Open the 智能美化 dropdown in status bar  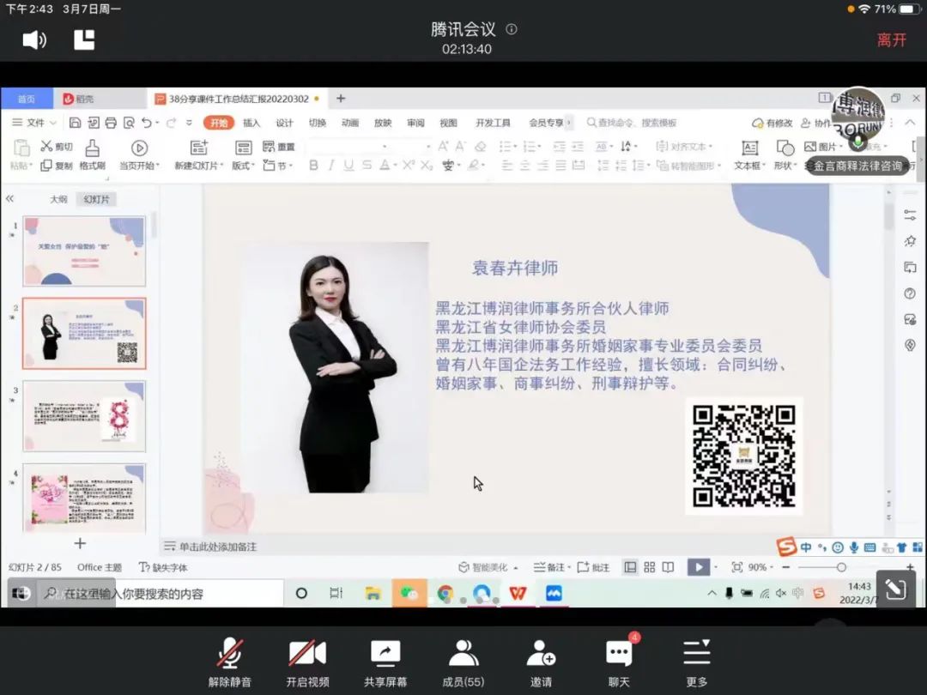click(x=488, y=567)
